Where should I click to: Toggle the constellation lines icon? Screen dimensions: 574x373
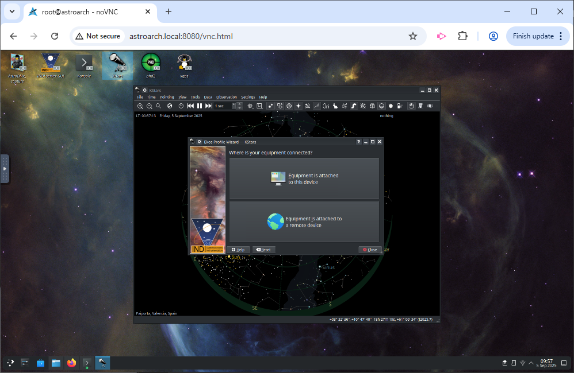(317, 106)
